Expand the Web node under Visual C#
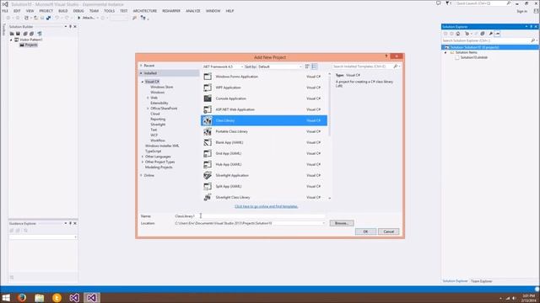The width and height of the screenshot is (540, 303). click(148, 98)
